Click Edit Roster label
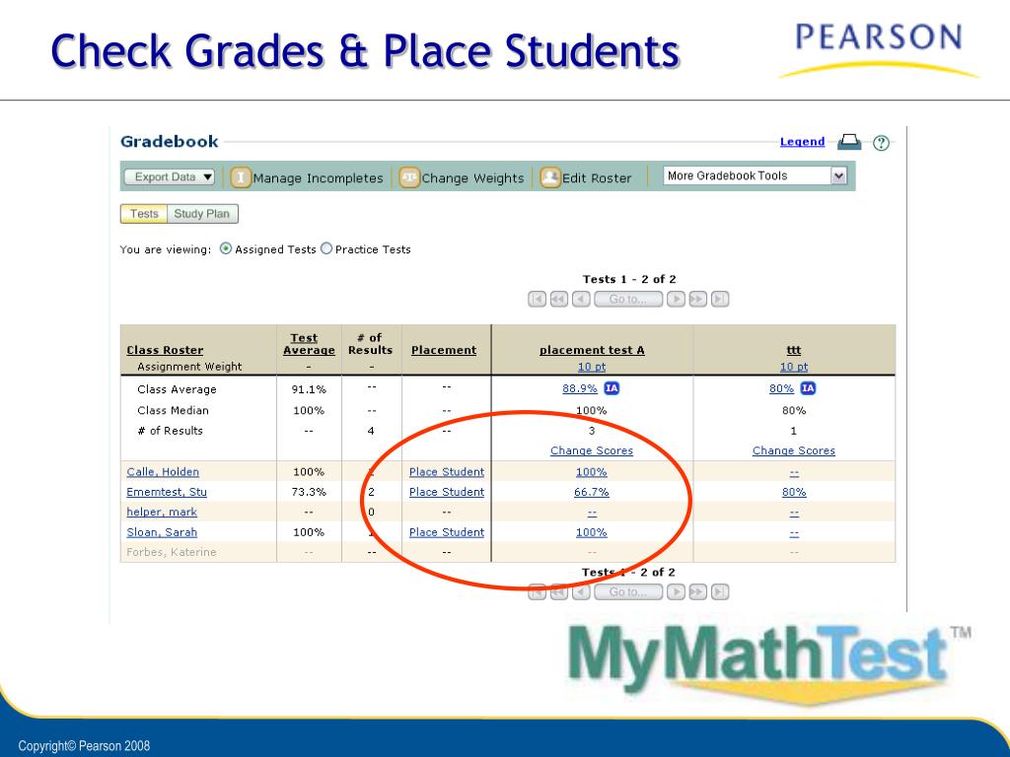The image size is (1010, 757). [597, 178]
